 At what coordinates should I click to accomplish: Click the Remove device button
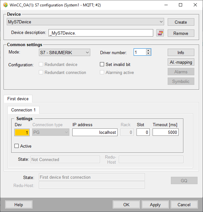pyautogui.click(x=181, y=33)
